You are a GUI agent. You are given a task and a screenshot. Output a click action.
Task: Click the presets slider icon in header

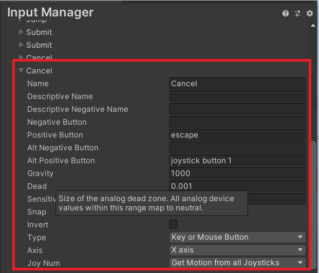pos(297,13)
